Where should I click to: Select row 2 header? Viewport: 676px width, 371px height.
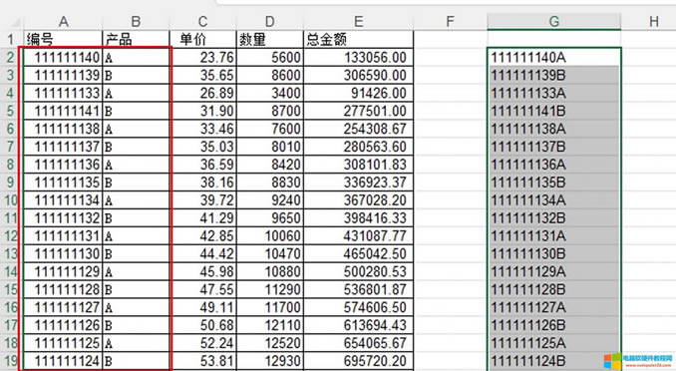10,58
